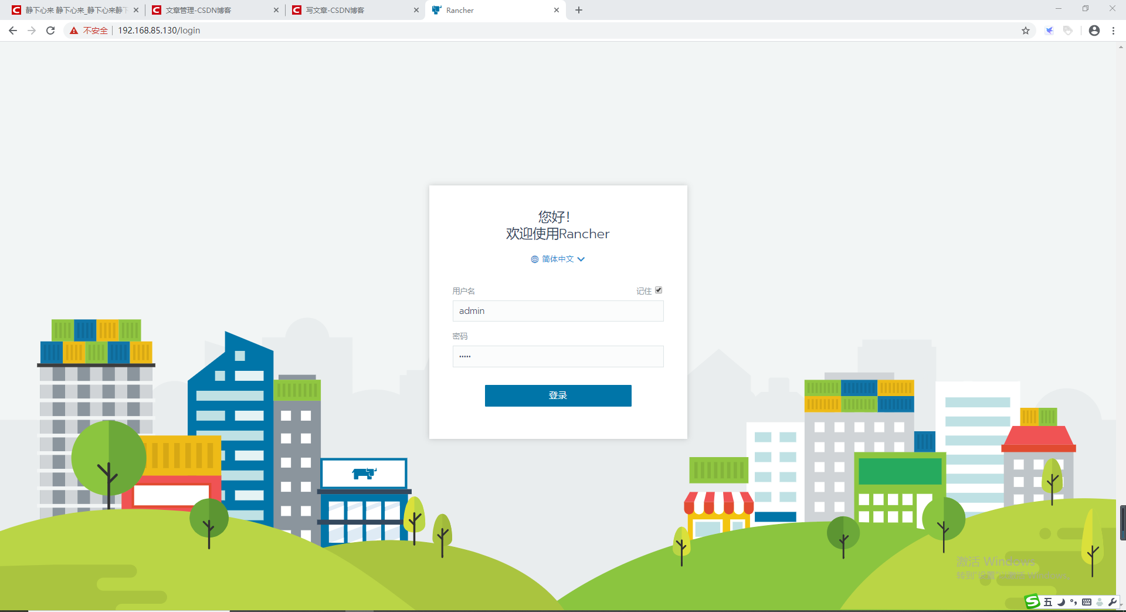Viewport: 1126px width, 612px height.
Task: Click the Sogou S logo on IME bar
Action: click(1032, 601)
